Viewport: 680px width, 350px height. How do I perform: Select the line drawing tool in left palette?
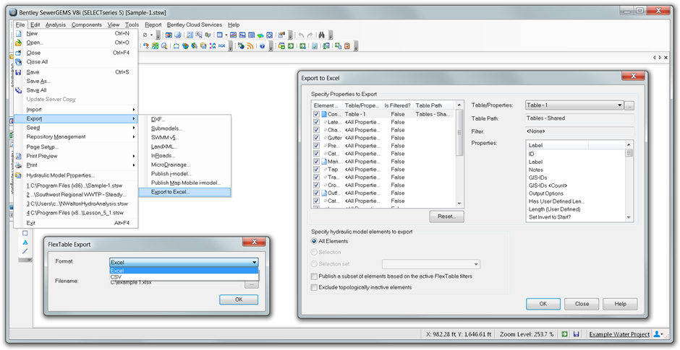[x=25, y=251]
